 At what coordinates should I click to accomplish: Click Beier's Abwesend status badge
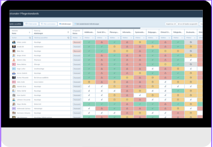77,51
